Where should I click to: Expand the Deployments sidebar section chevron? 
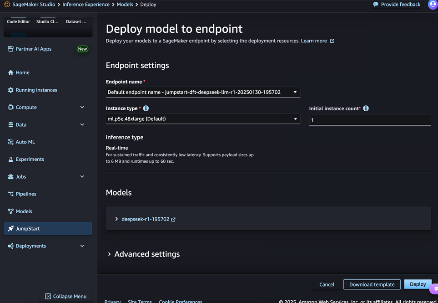coord(82,246)
